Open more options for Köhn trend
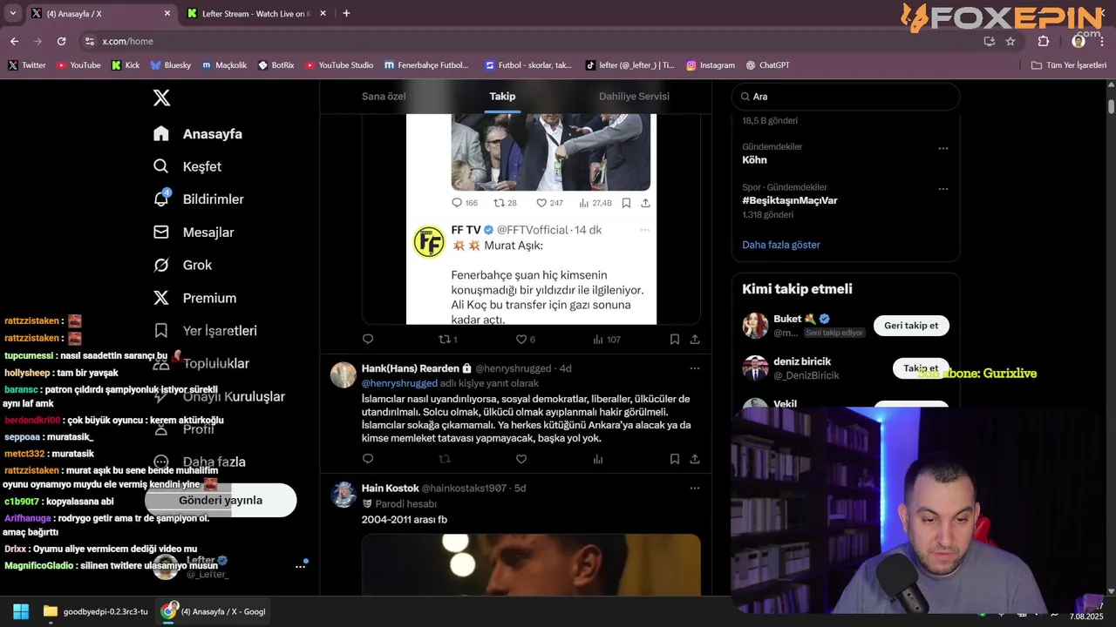 [942, 148]
